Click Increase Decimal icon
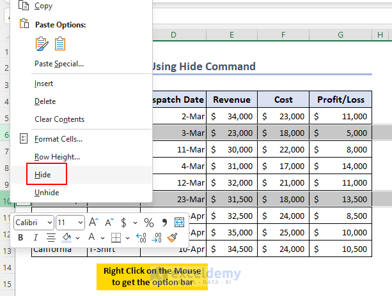392x296 pixels. pyautogui.click(x=141, y=238)
